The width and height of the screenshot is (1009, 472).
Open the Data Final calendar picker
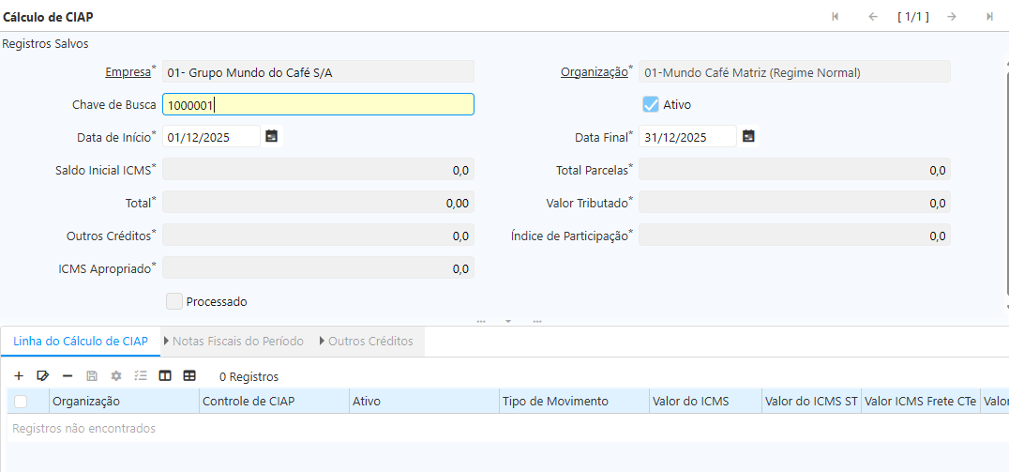pyautogui.click(x=748, y=136)
